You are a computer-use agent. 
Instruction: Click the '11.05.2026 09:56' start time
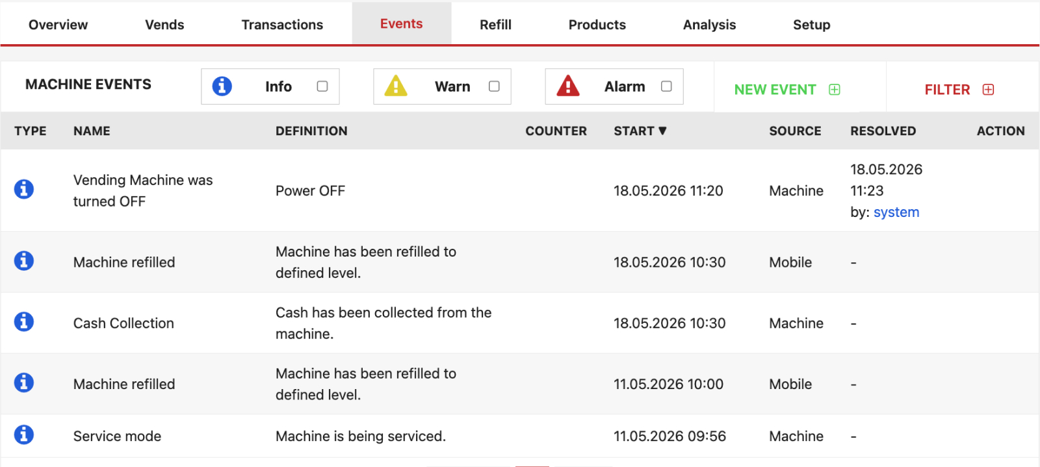669,436
